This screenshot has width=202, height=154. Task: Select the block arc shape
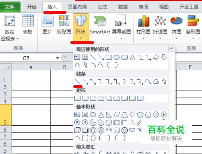[x=109, y=130]
